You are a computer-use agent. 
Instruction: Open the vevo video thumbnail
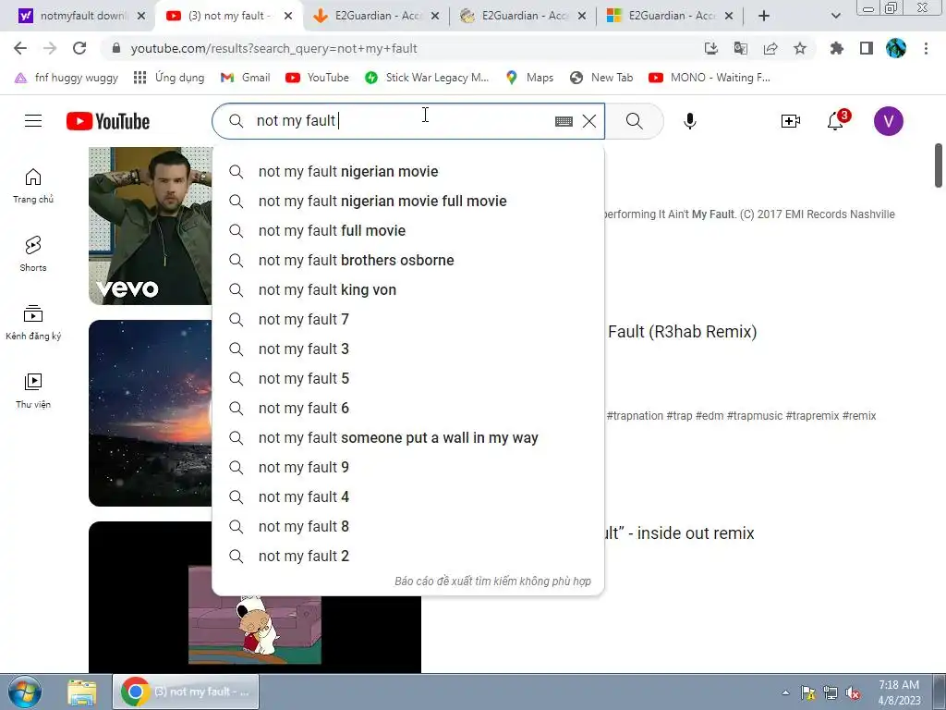pos(151,226)
